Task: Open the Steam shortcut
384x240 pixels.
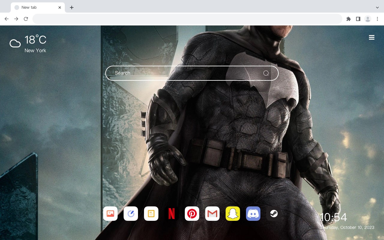Action: coord(274,214)
